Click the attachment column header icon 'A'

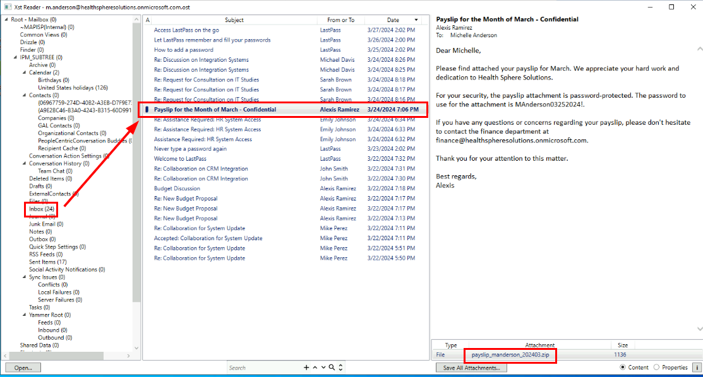point(148,20)
